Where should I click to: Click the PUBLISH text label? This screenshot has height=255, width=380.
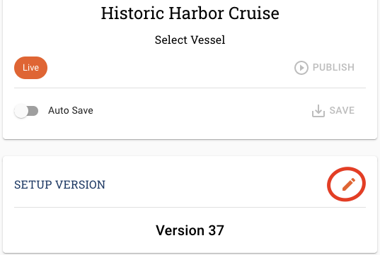pyautogui.click(x=333, y=68)
